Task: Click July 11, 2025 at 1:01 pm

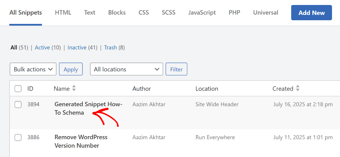Action: (303, 137)
